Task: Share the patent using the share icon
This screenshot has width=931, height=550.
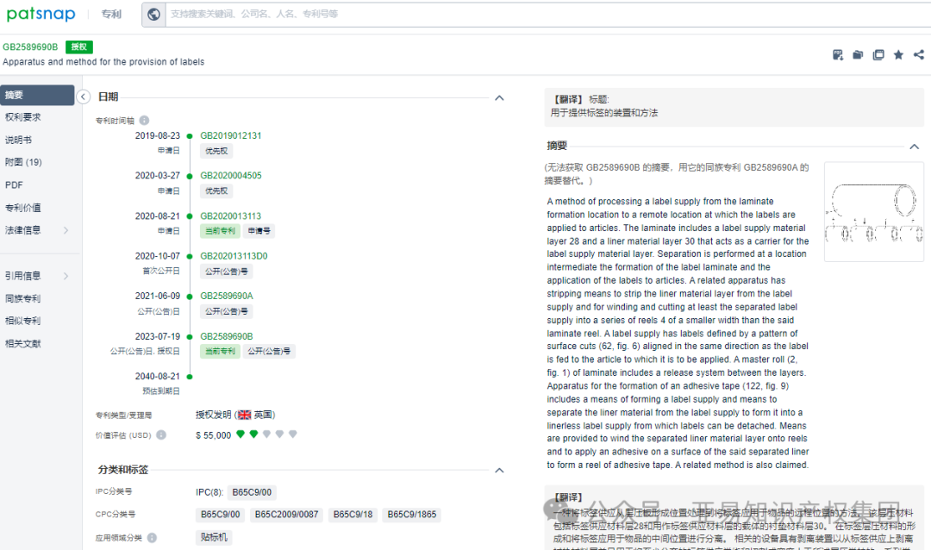Action: coord(918,54)
